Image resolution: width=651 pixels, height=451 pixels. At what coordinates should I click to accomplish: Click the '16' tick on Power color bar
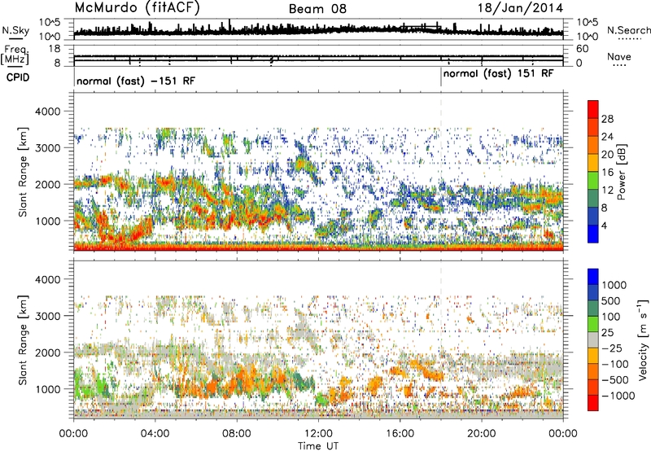coord(607,173)
